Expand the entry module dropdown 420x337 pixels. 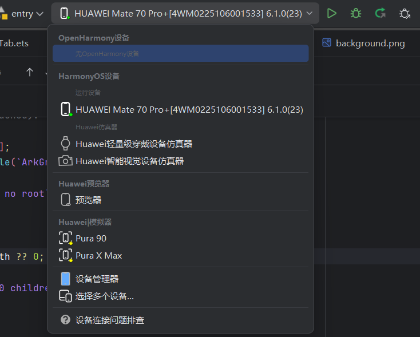[x=27, y=14]
